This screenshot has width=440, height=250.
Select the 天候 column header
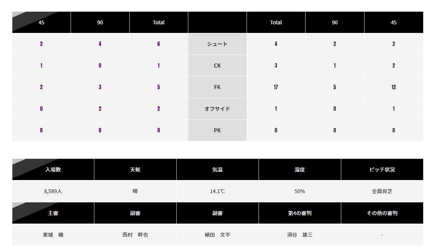[x=135, y=169]
